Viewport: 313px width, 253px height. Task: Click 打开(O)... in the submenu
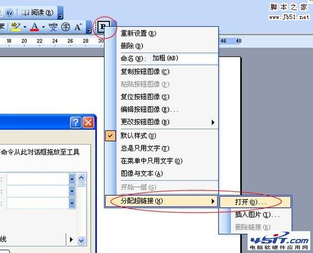click(255, 202)
